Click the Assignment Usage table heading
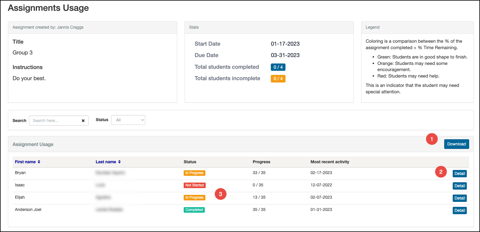Viewport: 480px width, 232px height. (33, 144)
